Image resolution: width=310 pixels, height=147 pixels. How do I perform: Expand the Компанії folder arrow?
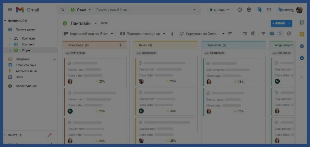coord(10,44)
